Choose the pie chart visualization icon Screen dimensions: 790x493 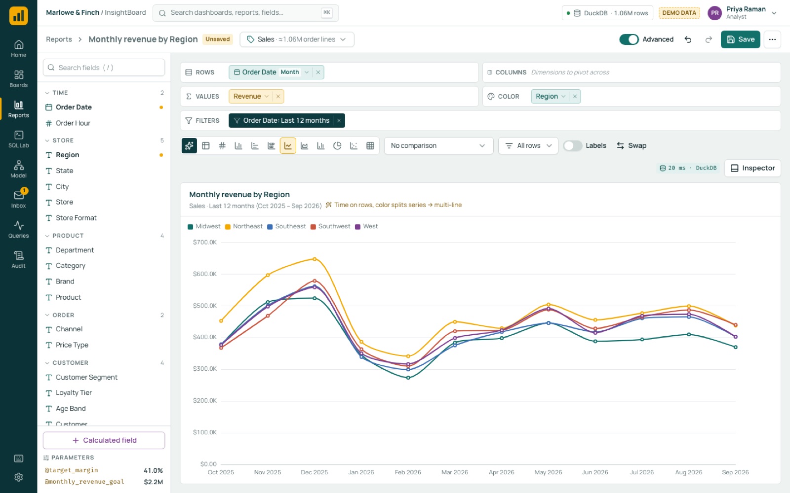(x=337, y=145)
